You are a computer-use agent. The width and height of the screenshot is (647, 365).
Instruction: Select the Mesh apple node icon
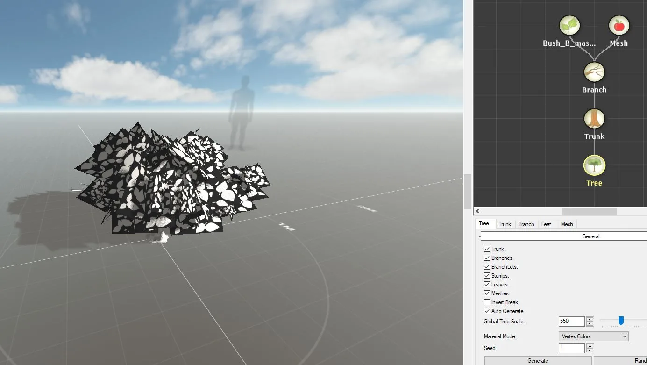point(619,25)
